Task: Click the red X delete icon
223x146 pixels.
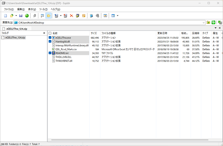Action: coord(71,16)
